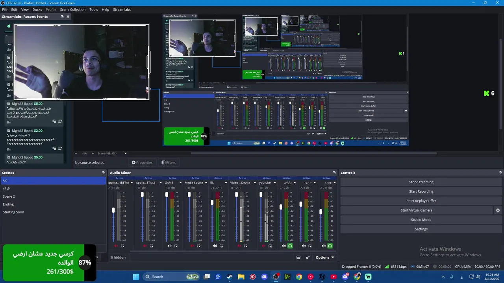Float the Controls dock panel
This screenshot has width=504, height=283.
click(x=500, y=173)
